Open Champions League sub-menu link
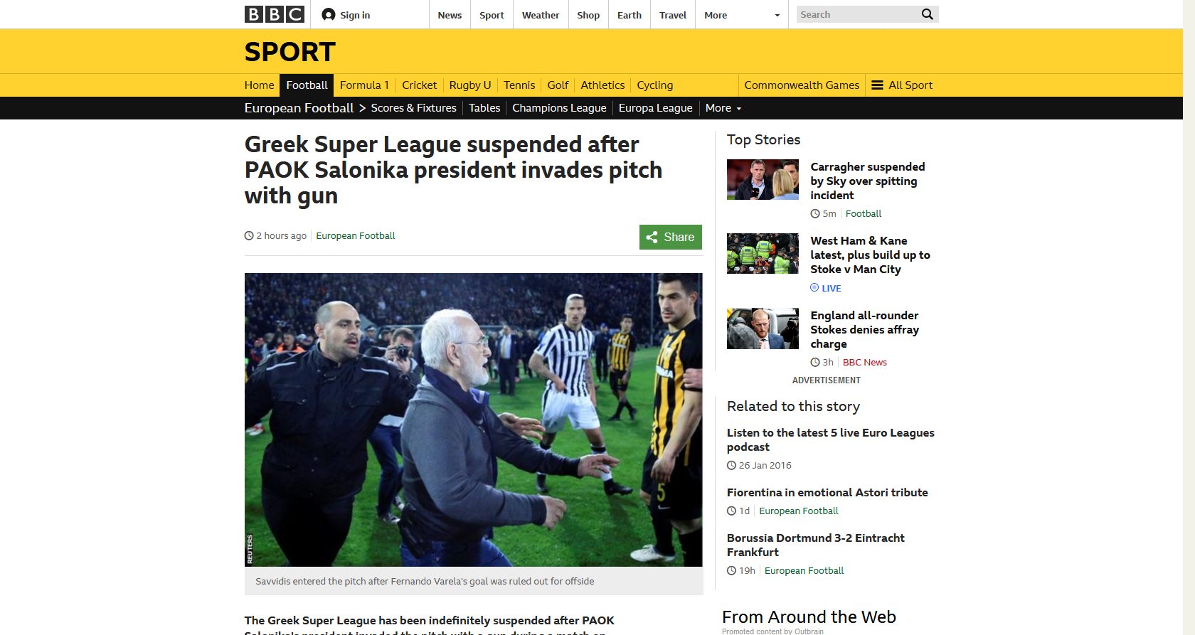This screenshot has width=1195, height=635. click(559, 108)
